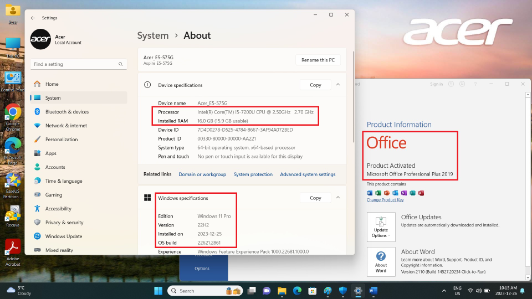This screenshot has width=532, height=299.
Task: Open Network & internet settings
Action: [78, 126]
